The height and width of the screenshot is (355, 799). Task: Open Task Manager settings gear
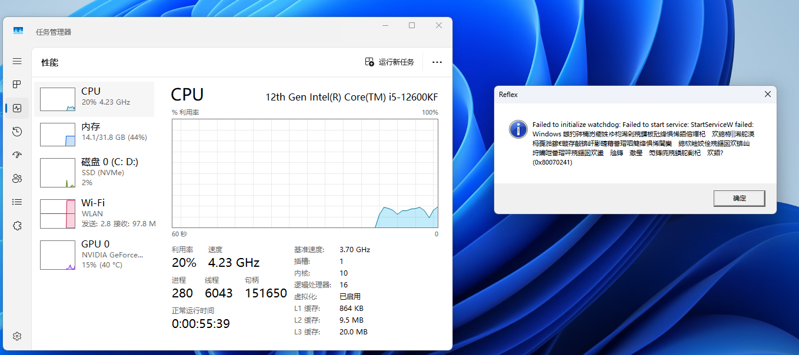(x=17, y=336)
